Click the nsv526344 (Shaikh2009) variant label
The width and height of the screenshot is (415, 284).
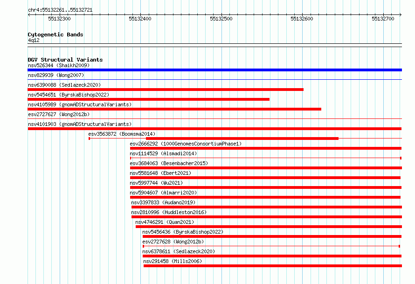pos(59,65)
